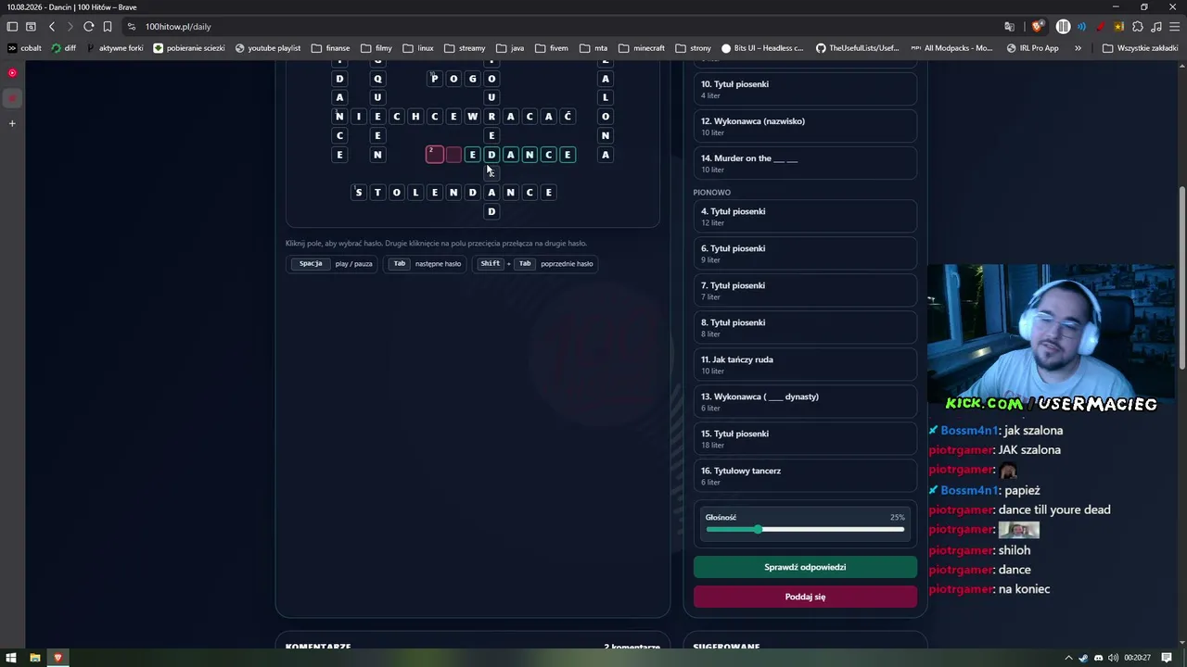Image resolution: width=1187 pixels, height=667 pixels.
Task: Click the S cell of STOLENDANCE
Action: (359, 193)
